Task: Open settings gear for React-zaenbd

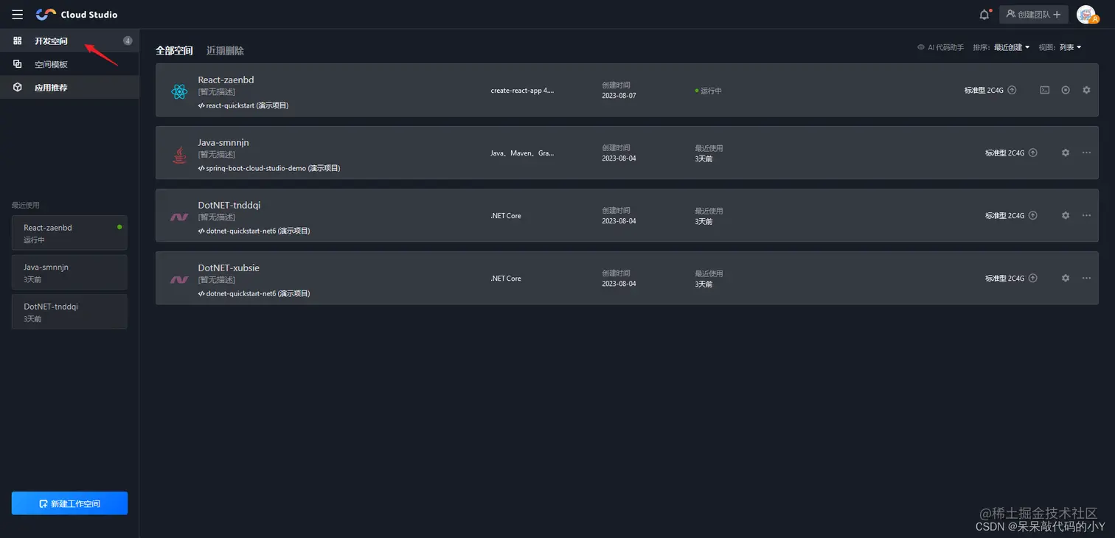Action: click(x=1086, y=90)
